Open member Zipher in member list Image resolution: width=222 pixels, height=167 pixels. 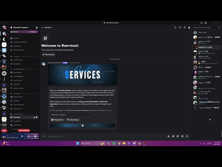tap(207, 72)
